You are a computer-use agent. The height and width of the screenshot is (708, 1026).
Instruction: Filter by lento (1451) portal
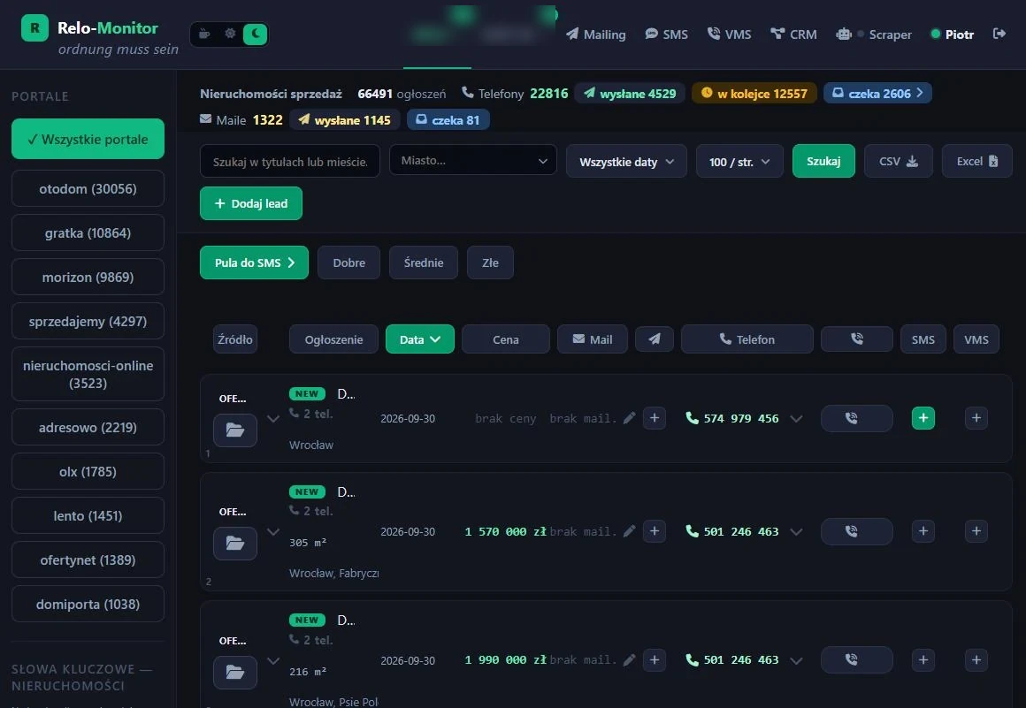pyautogui.click(x=88, y=516)
